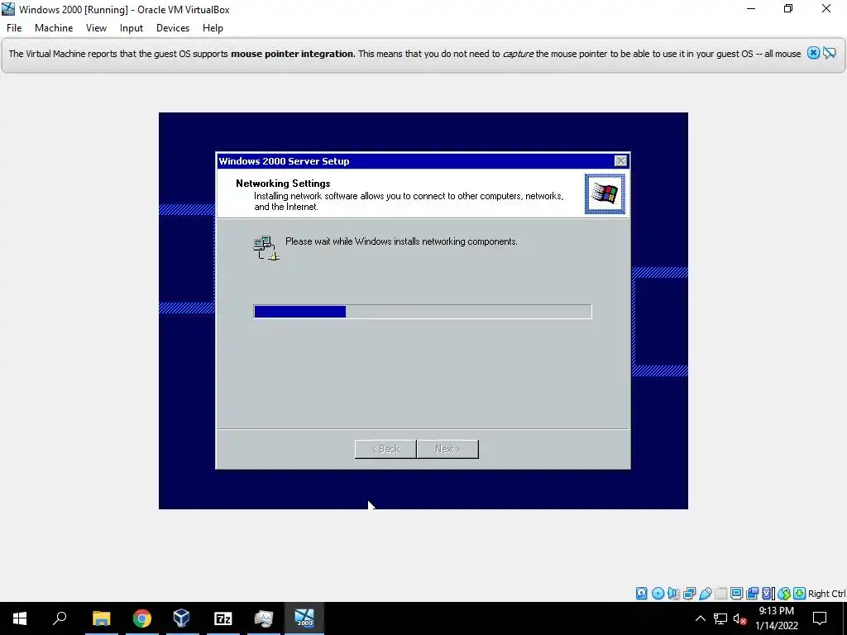Image resolution: width=847 pixels, height=635 pixels.
Task: Open the Help menu
Action: (x=213, y=28)
